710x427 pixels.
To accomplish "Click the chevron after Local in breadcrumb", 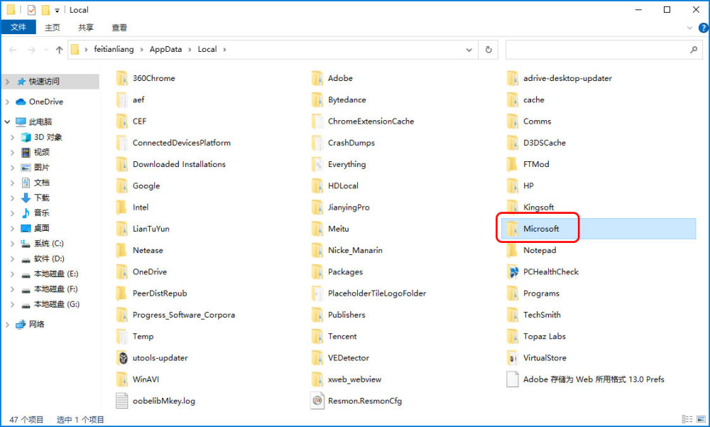I will click(x=224, y=50).
